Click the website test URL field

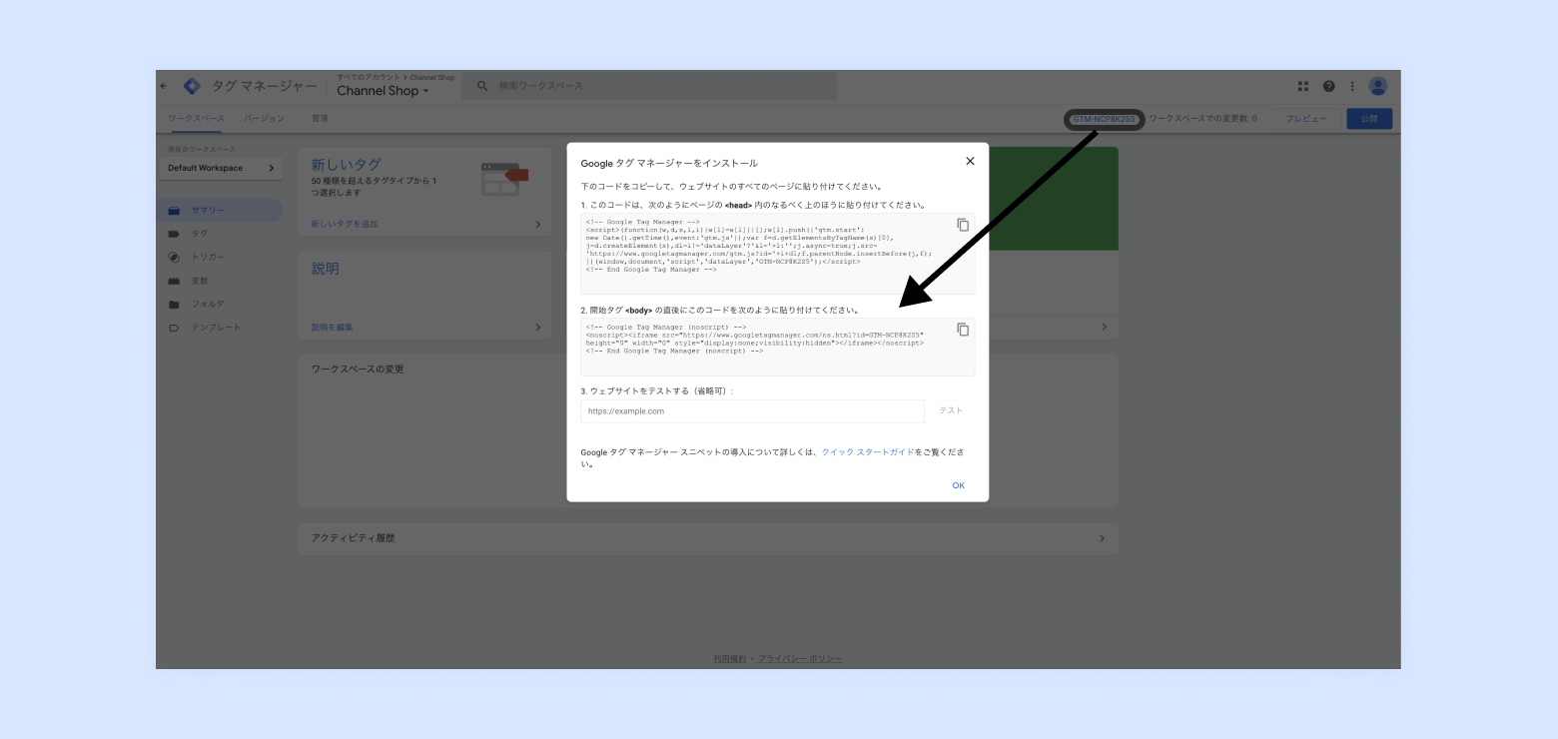tap(752, 410)
